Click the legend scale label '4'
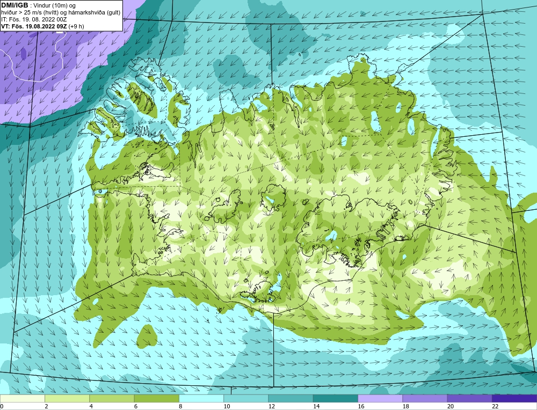537x410 pixels. (91, 406)
